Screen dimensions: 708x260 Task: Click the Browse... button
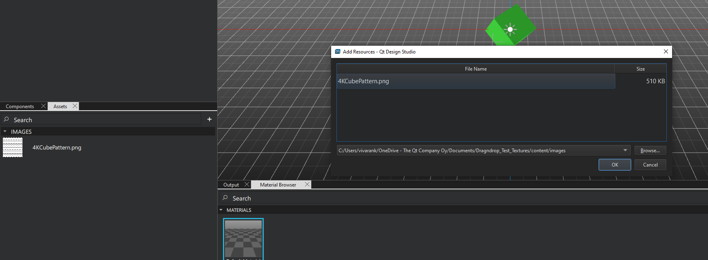click(x=650, y=151)
